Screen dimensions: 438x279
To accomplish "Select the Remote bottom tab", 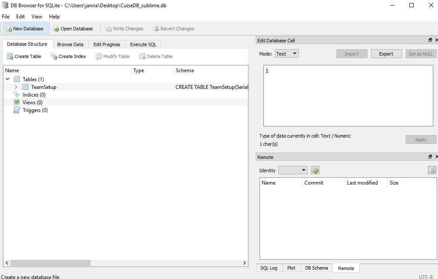I will tap(346, 268).
